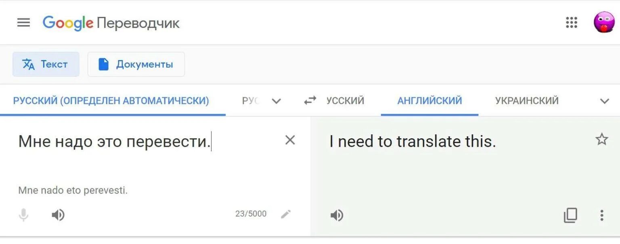Click the pencil handwriting input icon
The image size is (620, 244).
(x=286, y=214)
